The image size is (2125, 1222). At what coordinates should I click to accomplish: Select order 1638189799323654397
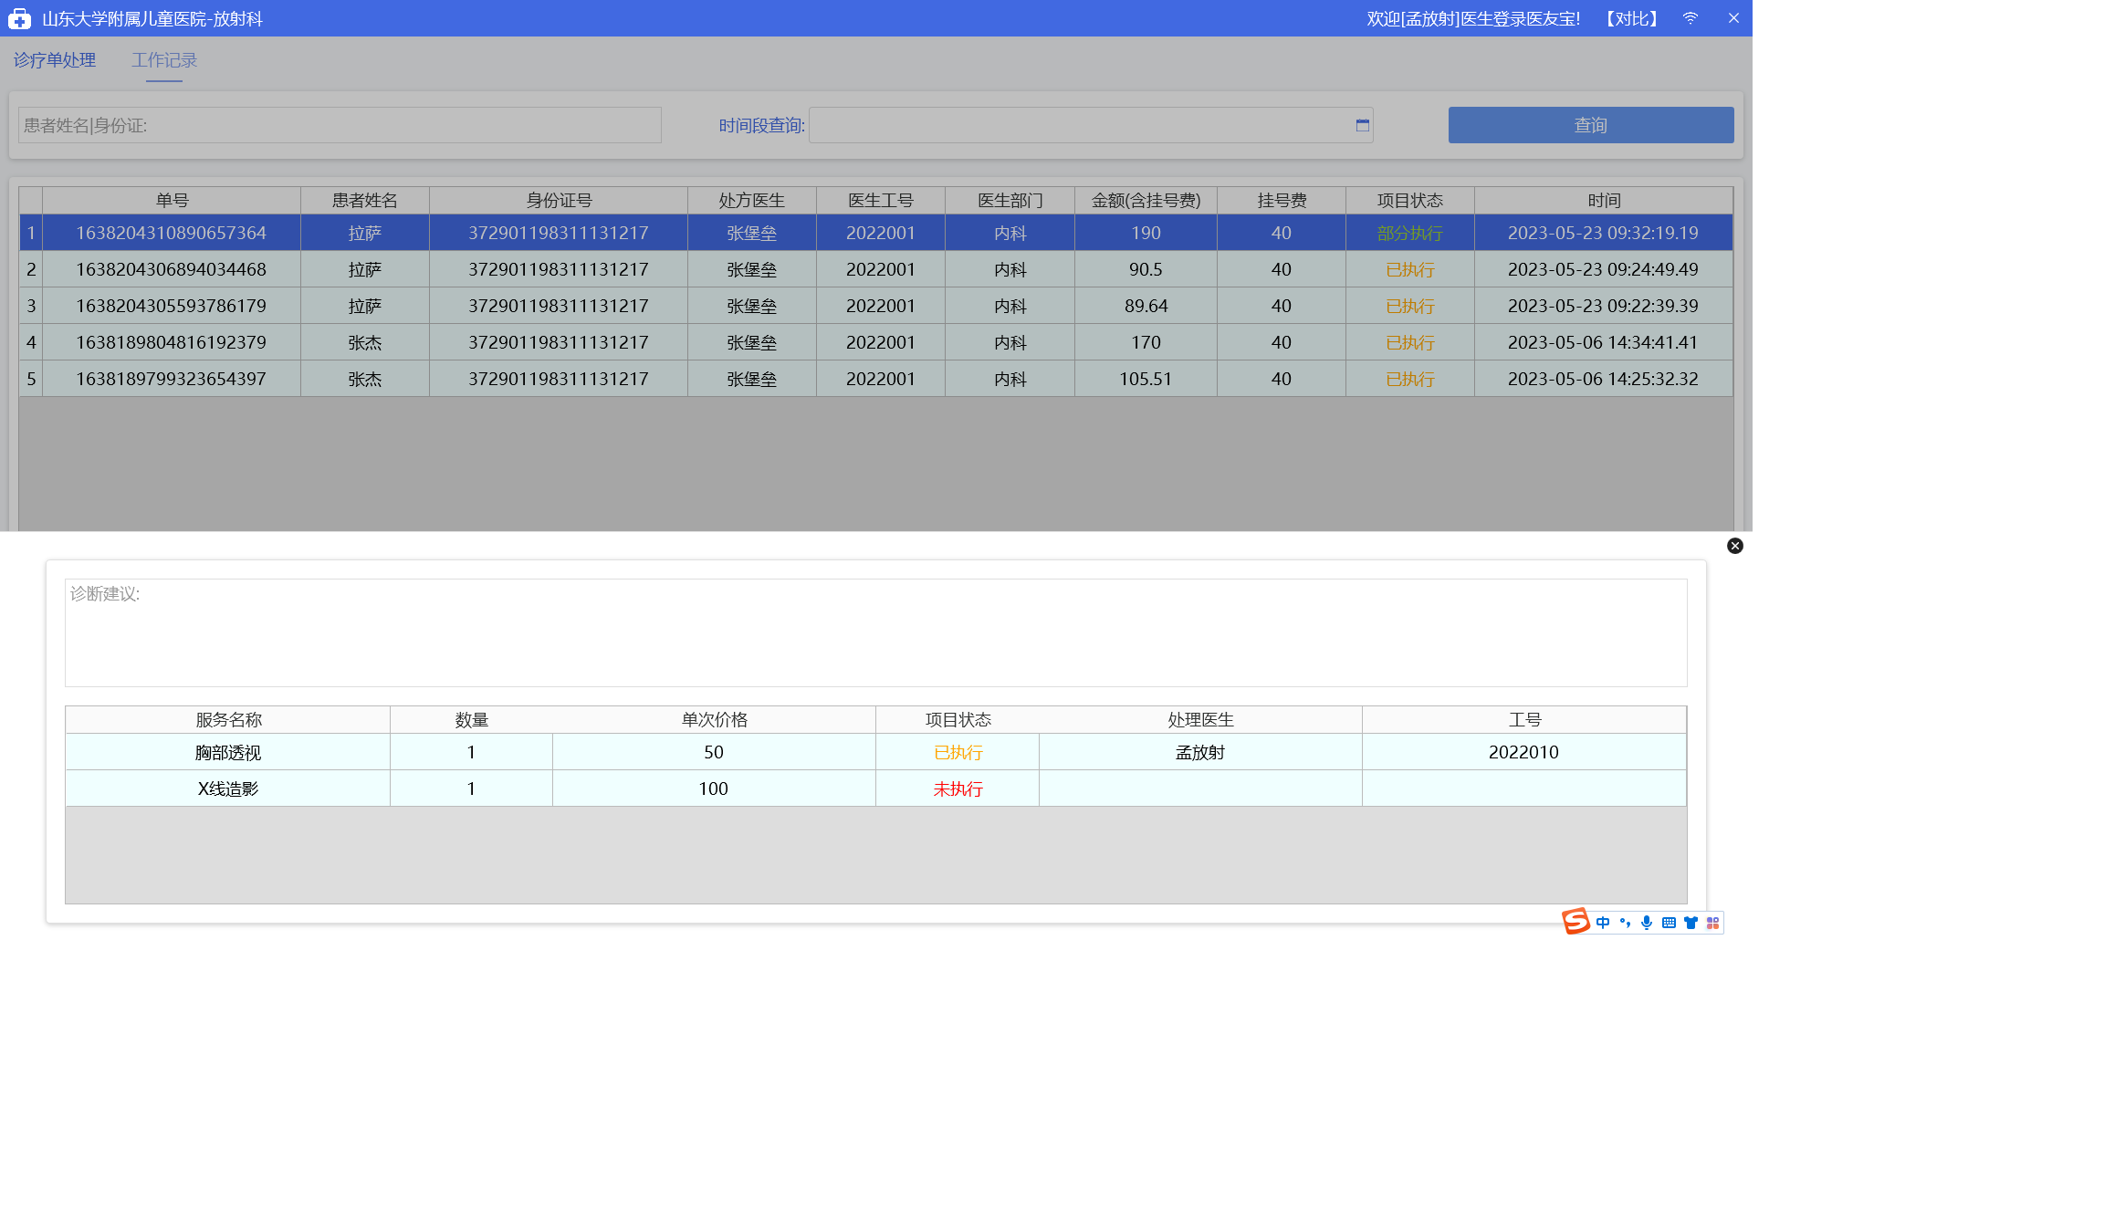pos(876,379)
